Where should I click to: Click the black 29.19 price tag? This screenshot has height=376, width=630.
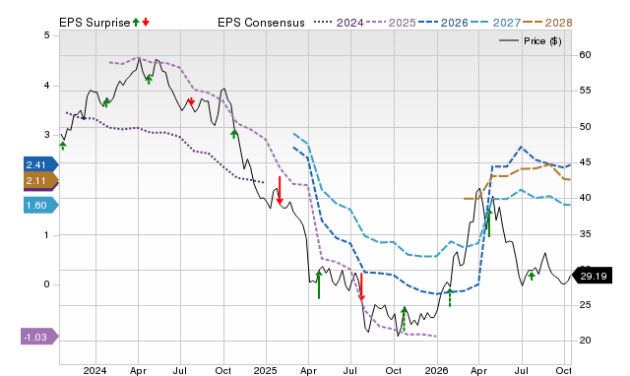click(592, 276)
